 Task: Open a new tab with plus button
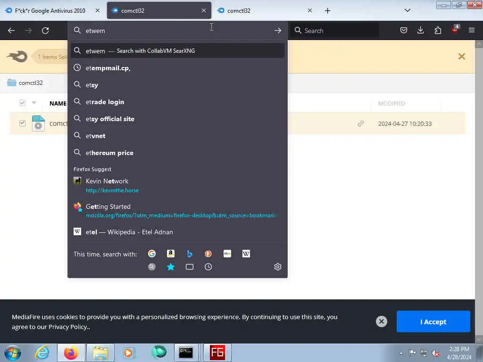pyautogui.click(x=327, y=11)
